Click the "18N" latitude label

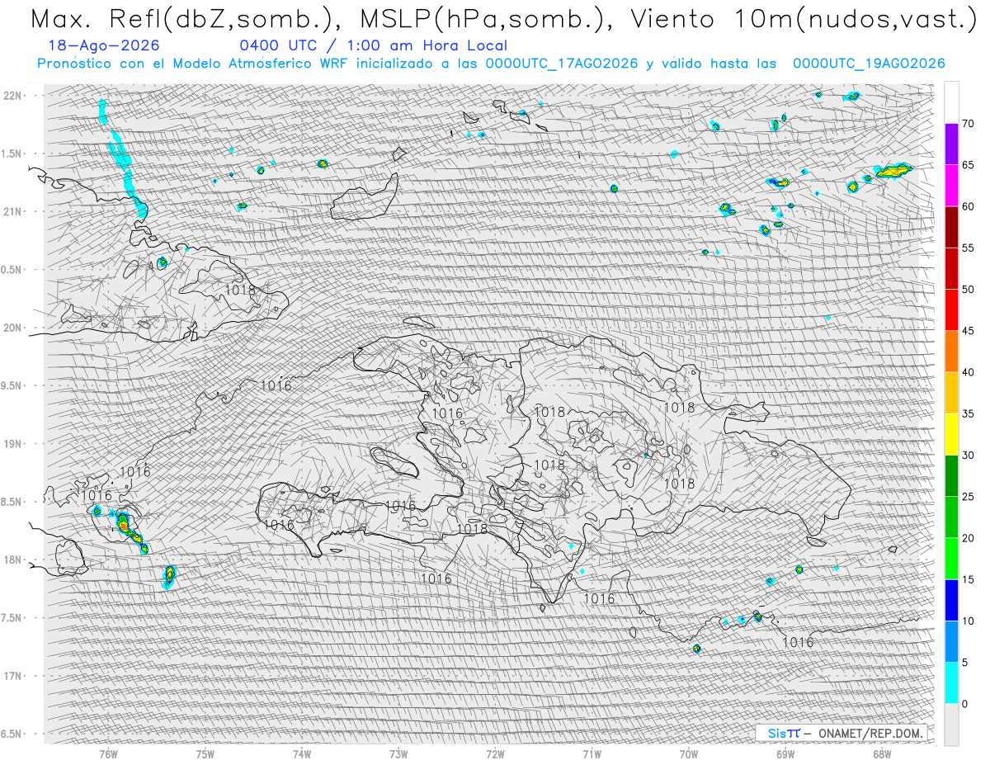(x=12, y=560)
